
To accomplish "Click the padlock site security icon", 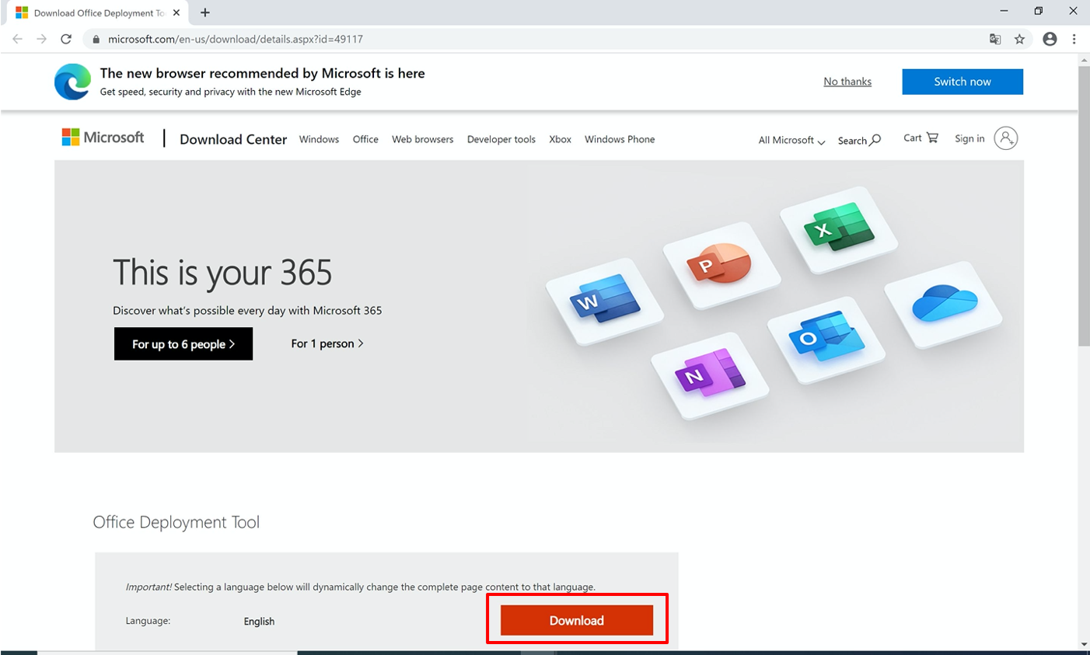I will tap(96, 39).
